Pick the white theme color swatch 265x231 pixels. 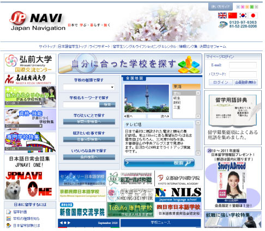(238, 7)
